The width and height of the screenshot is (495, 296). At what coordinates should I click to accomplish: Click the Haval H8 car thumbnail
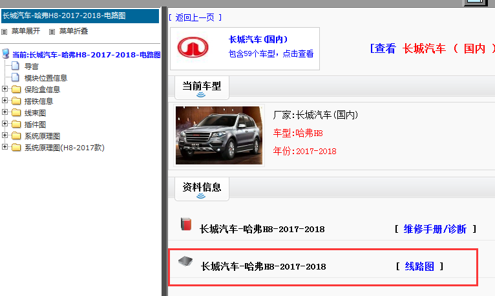[x=219, y=135]
